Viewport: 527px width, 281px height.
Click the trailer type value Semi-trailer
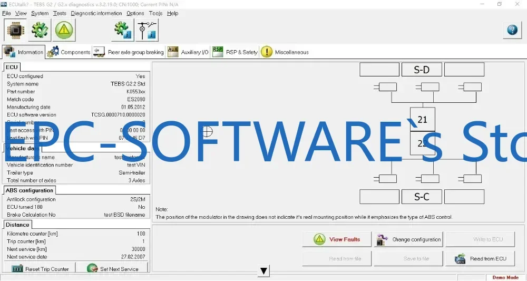pos(132,173)
